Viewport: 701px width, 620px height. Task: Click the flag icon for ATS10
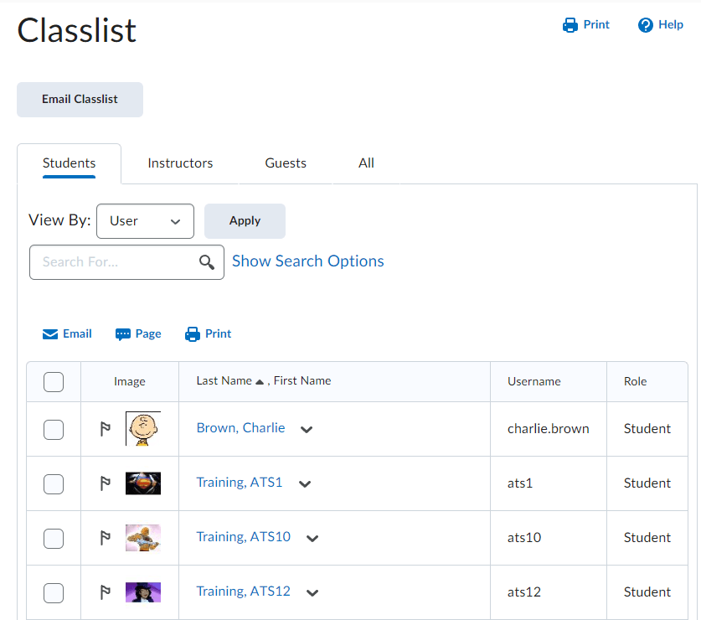tap(106, 538)
